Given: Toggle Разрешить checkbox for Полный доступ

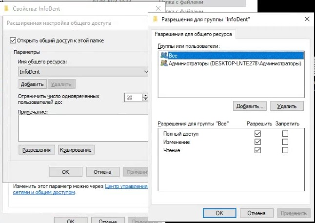Looking at the screenshot, I should click(x=257, y=134).
